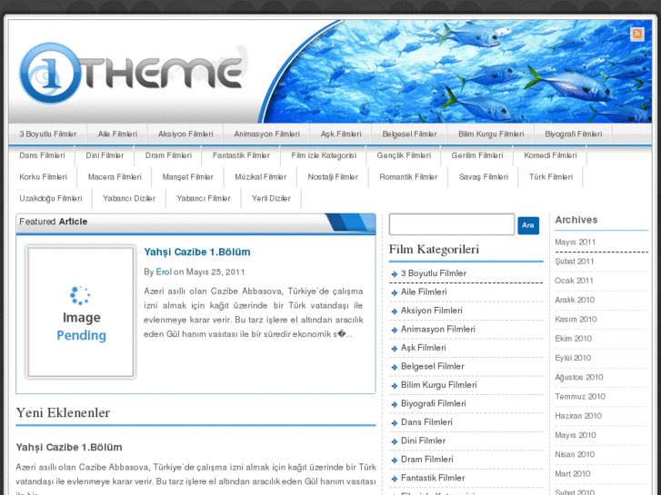
Task: Click author link Erol
Action: tap(164, 272)
